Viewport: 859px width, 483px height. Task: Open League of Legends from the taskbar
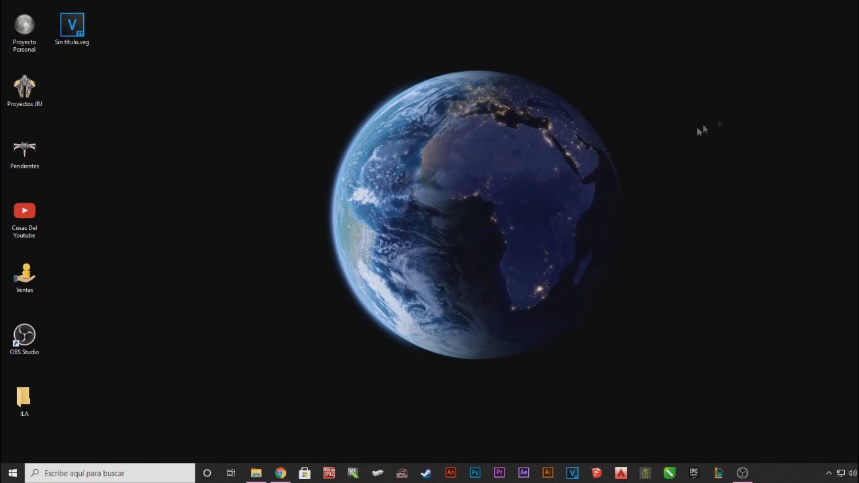[x=718, y=473]
